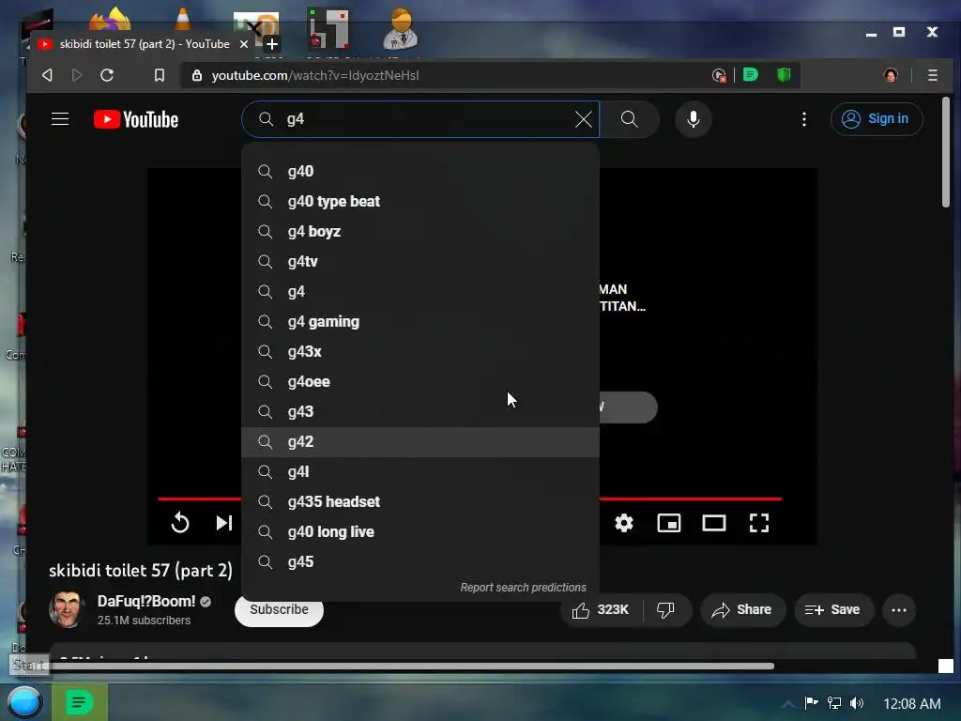Viewport: 961px width, 721px height.
Task: Open the network tray icon
Action: click(833, 703)
